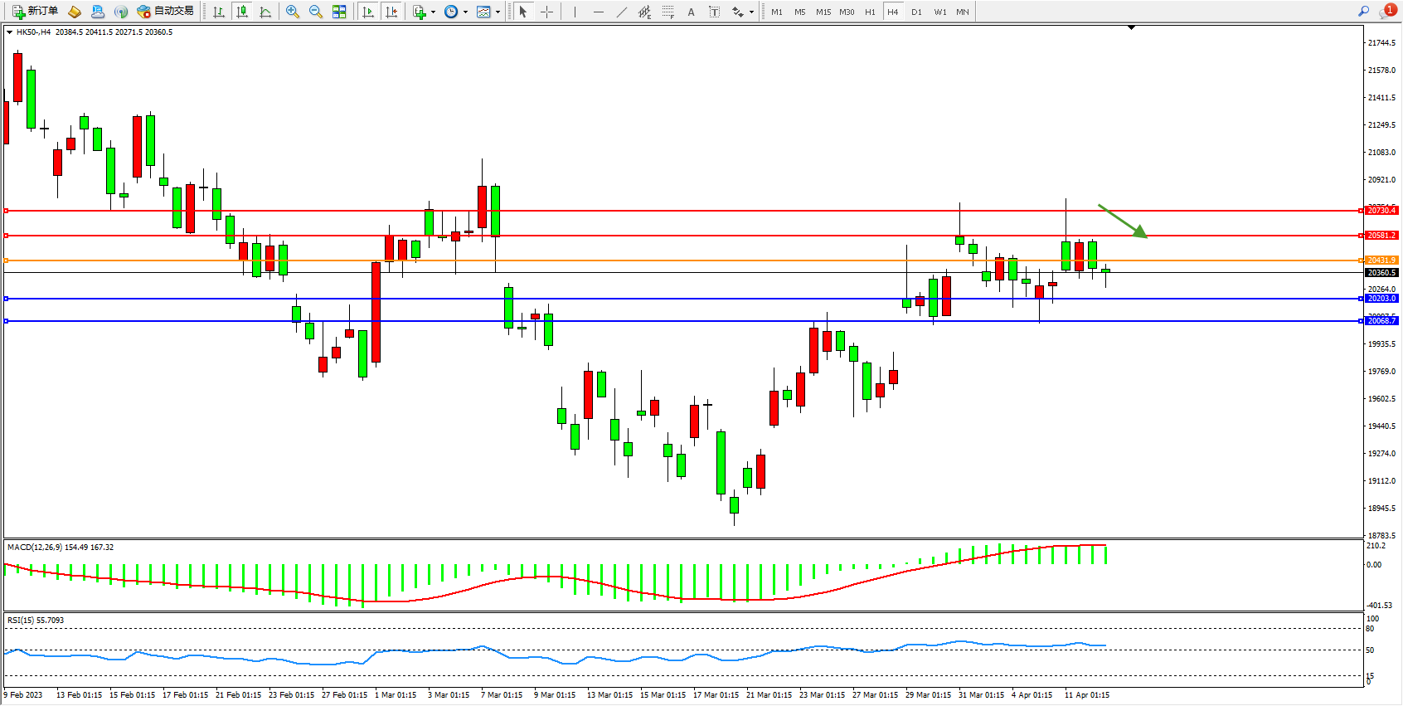Tile chart windows with the grid icon

coord(339,12)
